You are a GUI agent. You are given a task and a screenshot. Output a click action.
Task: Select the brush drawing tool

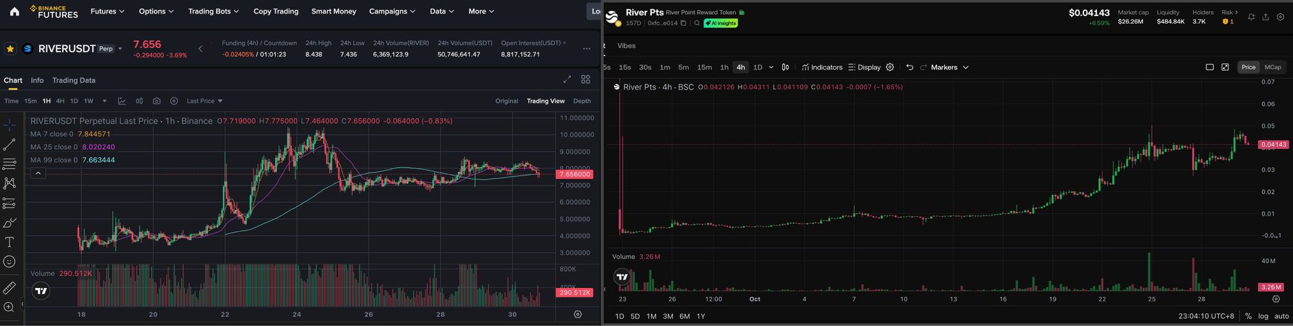click(9, 223)
